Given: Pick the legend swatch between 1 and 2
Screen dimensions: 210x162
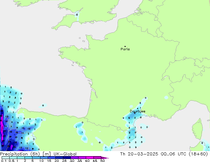Looking at the screenshot, I should coord(21,158).
